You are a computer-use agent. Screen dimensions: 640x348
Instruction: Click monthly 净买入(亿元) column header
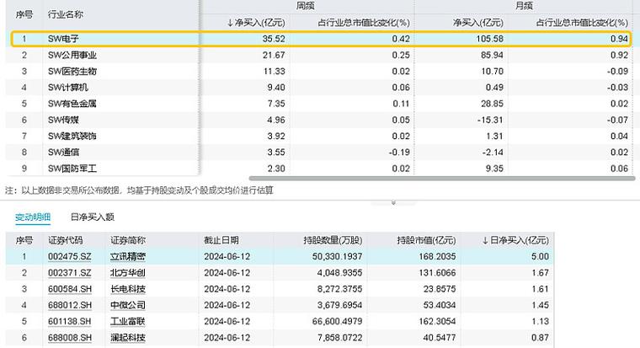[x=478, y=23]
